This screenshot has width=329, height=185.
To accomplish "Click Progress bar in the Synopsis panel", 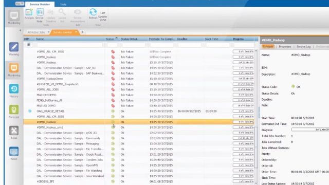I will (310, 129).
